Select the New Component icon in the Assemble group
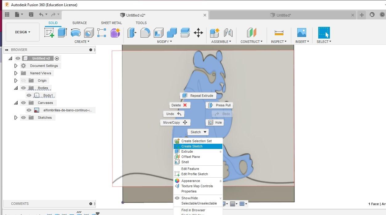 [x=214, y=33]
